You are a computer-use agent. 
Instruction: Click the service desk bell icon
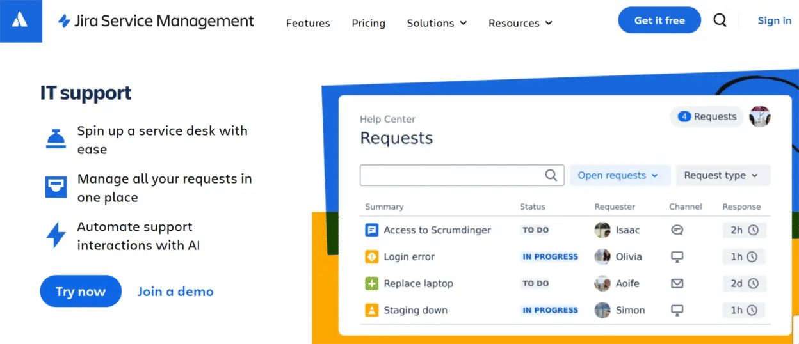tap(56, 139)
